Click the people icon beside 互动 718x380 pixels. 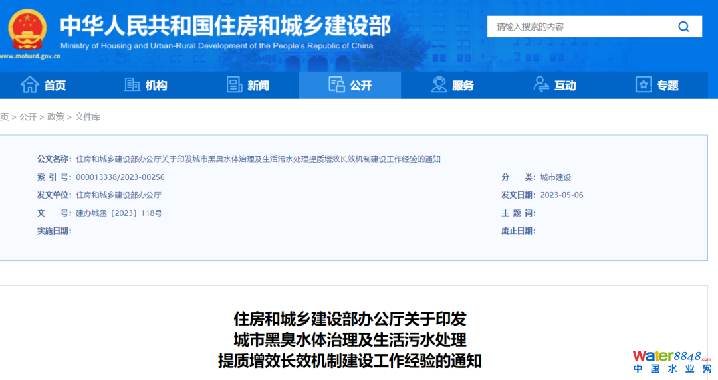click(x=541, y=85)
